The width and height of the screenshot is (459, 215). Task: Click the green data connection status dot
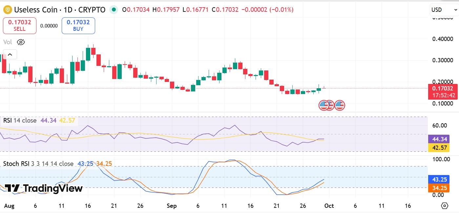click(x=113, y=10)
